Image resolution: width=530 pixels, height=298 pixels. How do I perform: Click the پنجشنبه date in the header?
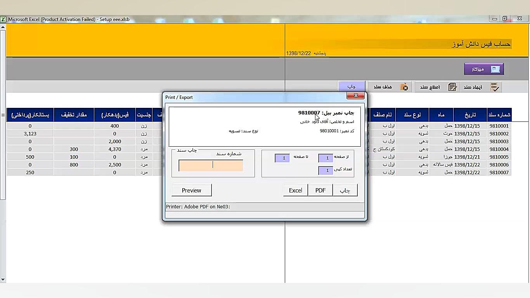pyautogui.click(x=306, y=53)
